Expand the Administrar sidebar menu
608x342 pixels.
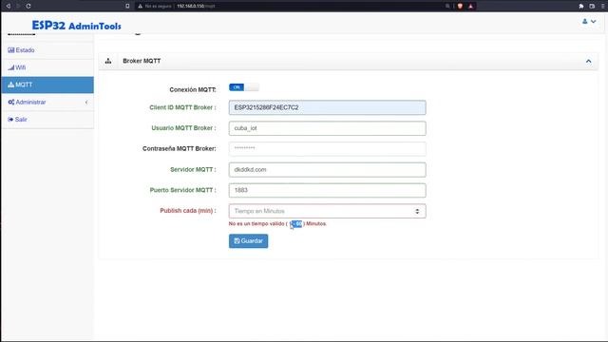pyautogui.click(x=47, y=102)
